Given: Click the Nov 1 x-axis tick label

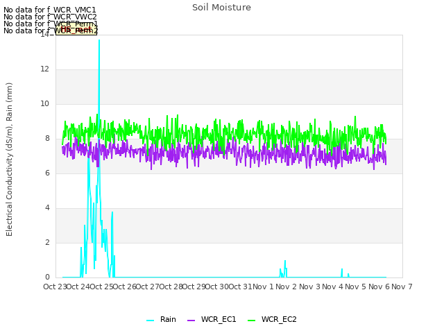Looking at the screenshot, I should pos(263,287).
